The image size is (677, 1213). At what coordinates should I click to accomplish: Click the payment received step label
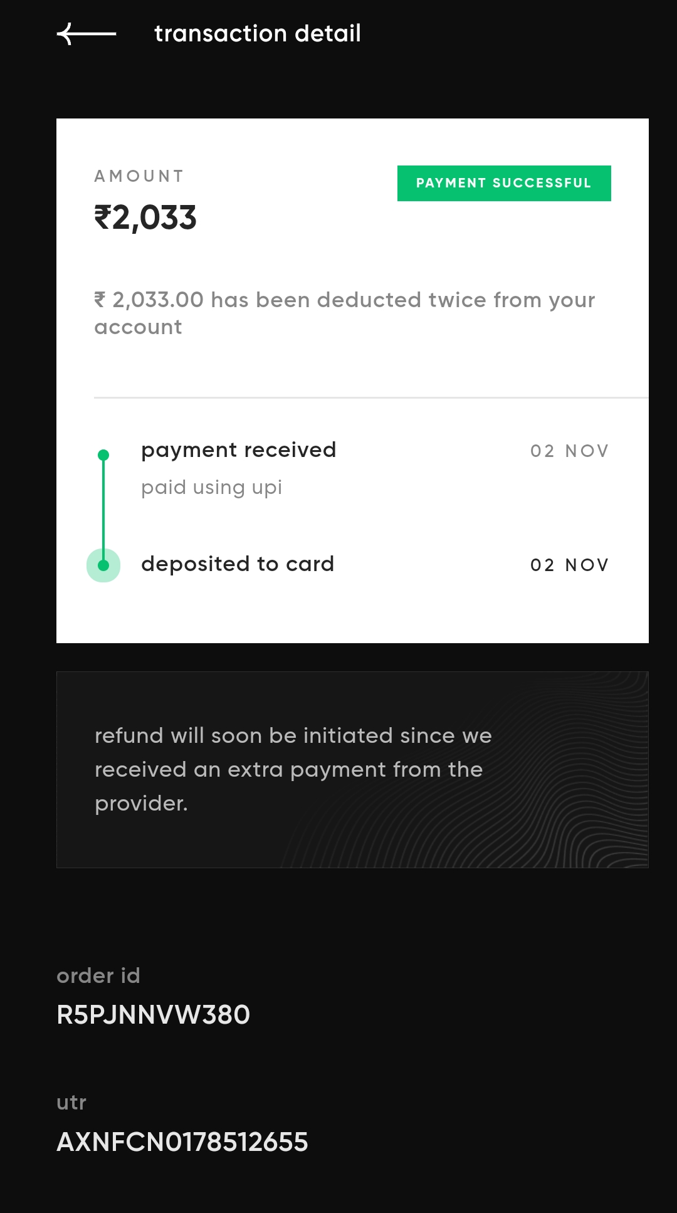[238, 450]
